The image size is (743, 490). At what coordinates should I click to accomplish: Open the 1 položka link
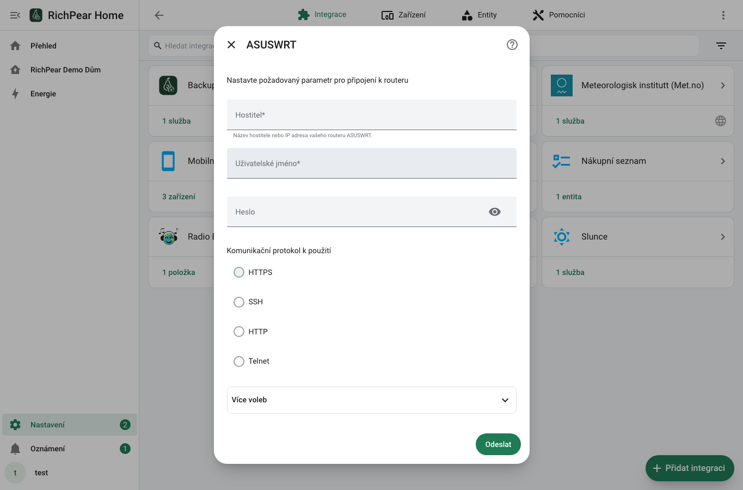click(179, 272)
